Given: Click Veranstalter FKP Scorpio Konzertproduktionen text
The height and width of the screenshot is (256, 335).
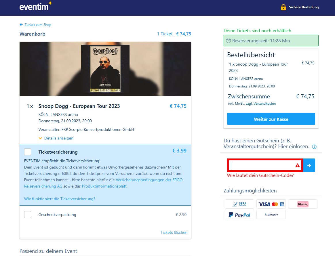Looking at the screenshot, I should pyautogui.click(x=86, y=130).
